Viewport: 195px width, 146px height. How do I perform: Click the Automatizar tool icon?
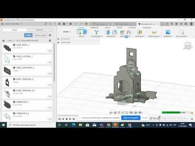click(x=96, y=32)
